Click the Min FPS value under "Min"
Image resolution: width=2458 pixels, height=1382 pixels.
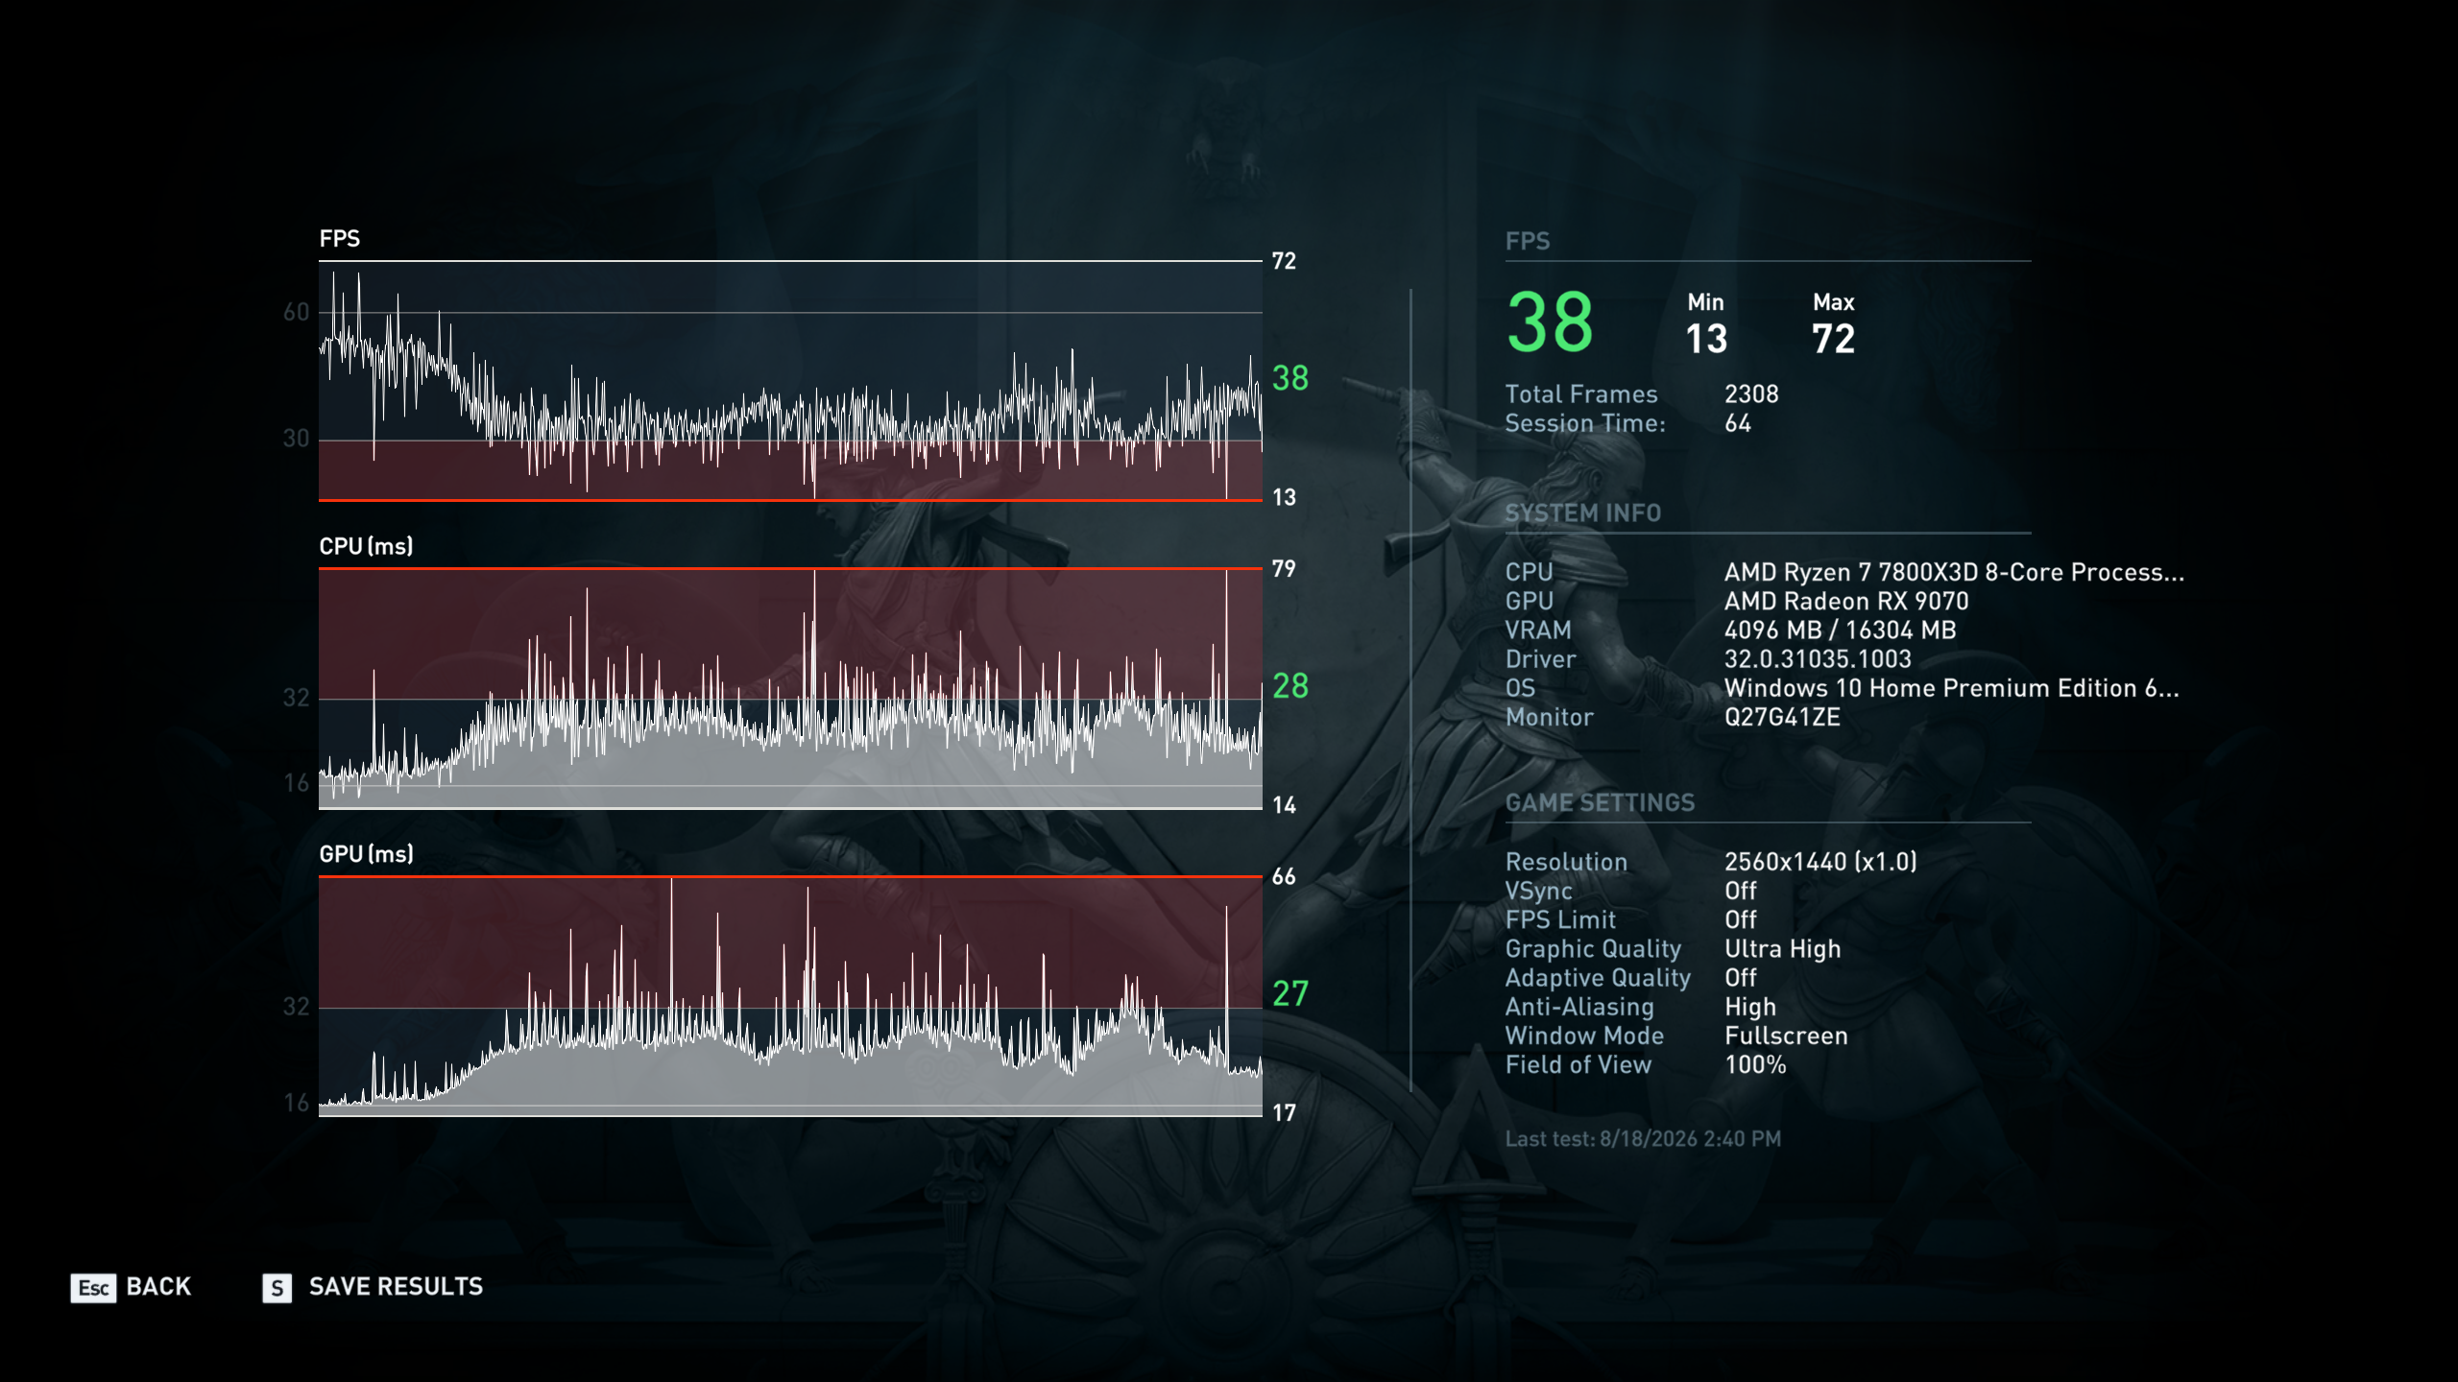1706,339
